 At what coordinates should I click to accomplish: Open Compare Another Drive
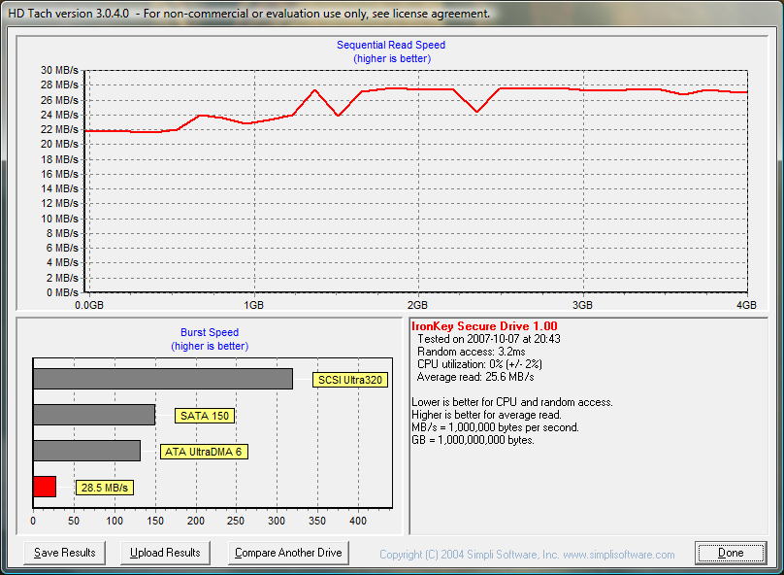[288, 553]
